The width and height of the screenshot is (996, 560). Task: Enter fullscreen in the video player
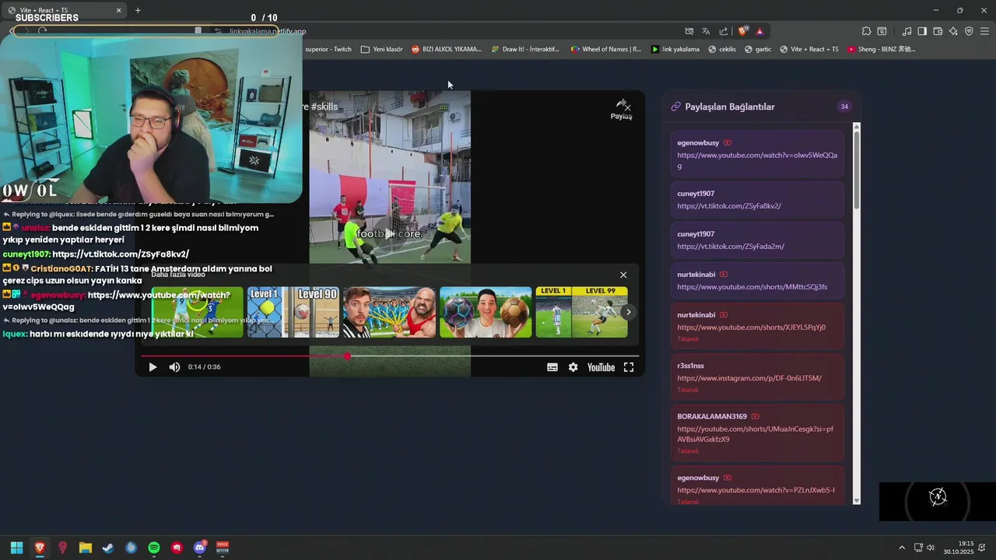(629, 367)
